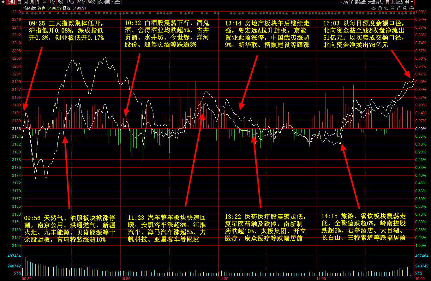Click 加自选 to add to watchlist
The height and width of the screenshot is (281, 431).
click(397, 2)
